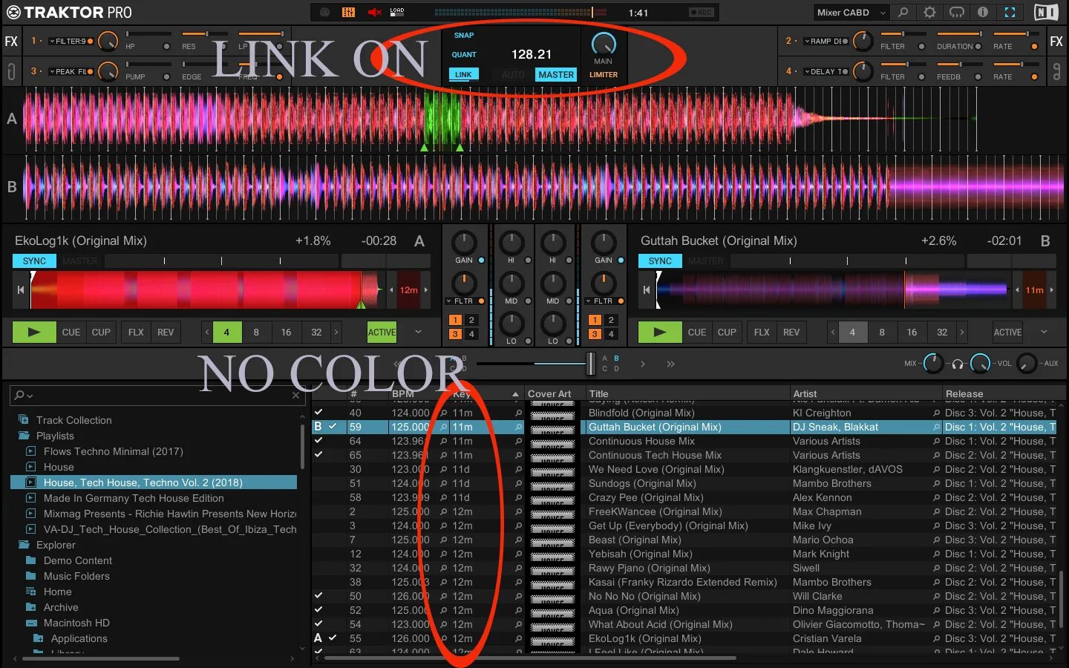
Task: Open Flows Techno Minimal (2017) playlist
Action: tap(113, 451)
